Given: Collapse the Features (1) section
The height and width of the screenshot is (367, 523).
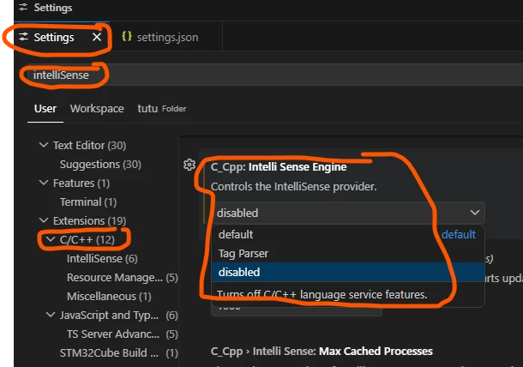Looking at the screenshot, I should tap(44, 183).
